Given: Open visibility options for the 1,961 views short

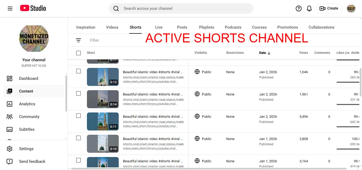Looking at the screenshot, I should coord(203,94).
